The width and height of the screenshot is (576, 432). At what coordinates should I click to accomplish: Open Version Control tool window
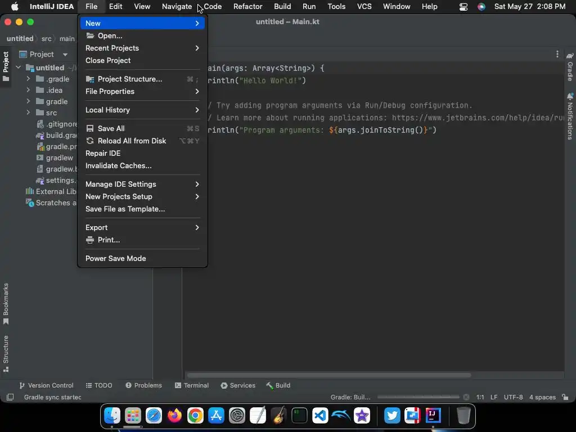46,385
